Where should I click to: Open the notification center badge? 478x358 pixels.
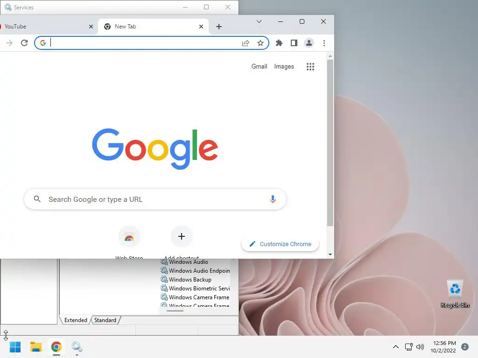[465, 347]
